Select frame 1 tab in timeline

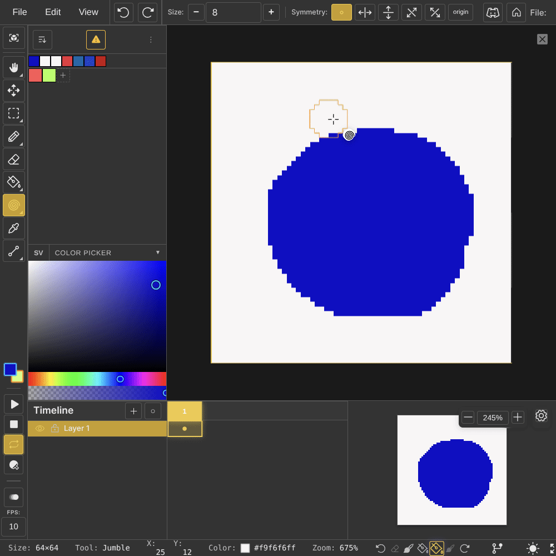point(185,411)
